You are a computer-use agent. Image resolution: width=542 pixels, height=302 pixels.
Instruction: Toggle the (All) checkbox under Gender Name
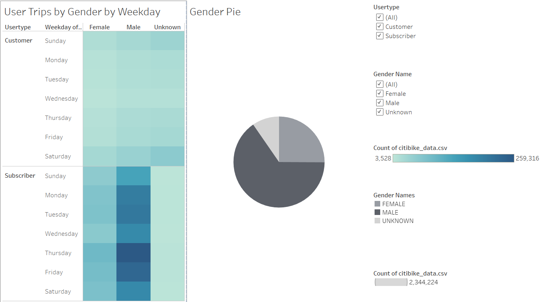click(x=379, y=84)
